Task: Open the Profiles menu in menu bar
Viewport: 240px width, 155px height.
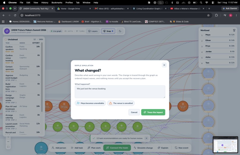Action: pos(69,3)
